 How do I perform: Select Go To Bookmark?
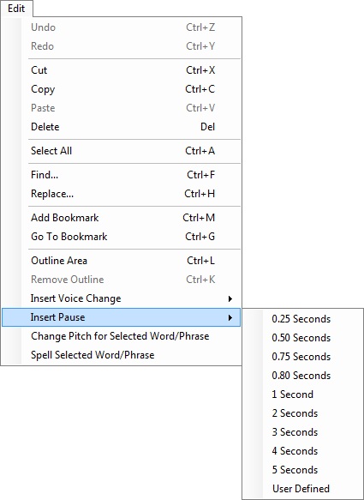click(x=121, y=237)
